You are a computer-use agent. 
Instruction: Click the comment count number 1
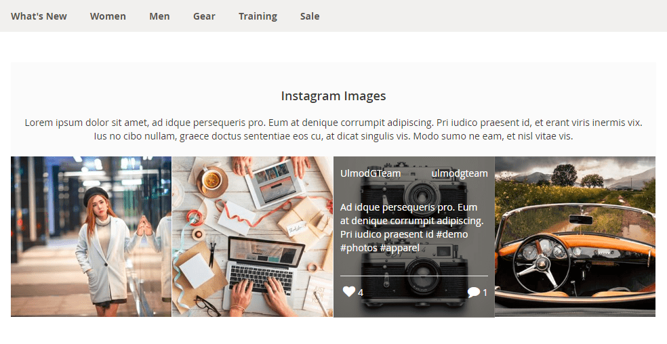(x=485, y=293)
